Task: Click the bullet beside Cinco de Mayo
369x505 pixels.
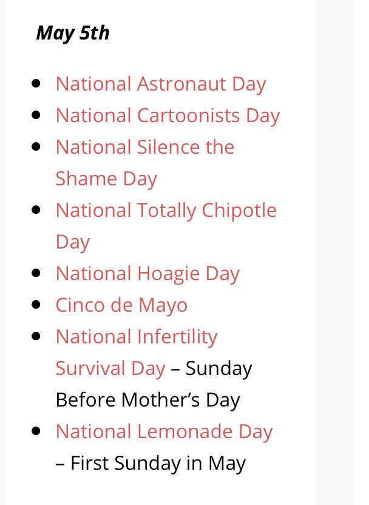Action: click(x=36, y=304)
